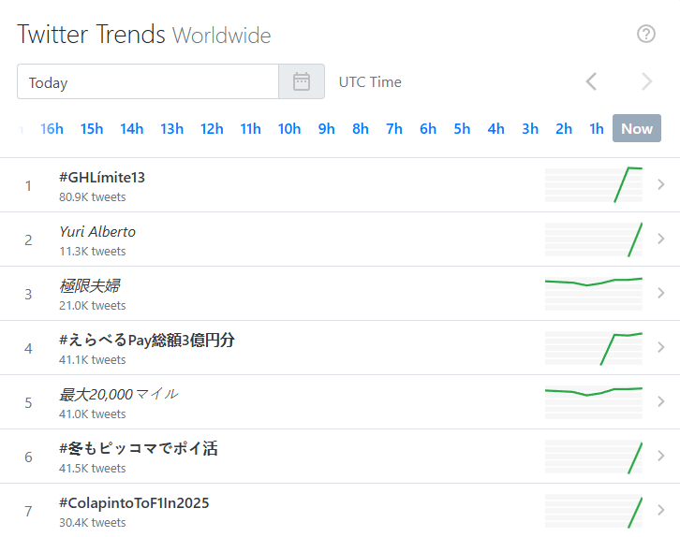This screenshot has height=537, width=680.
Task: View sparkline chart for 最大20,000マイル
Action: pyautogui.click(x=594, y=402)
